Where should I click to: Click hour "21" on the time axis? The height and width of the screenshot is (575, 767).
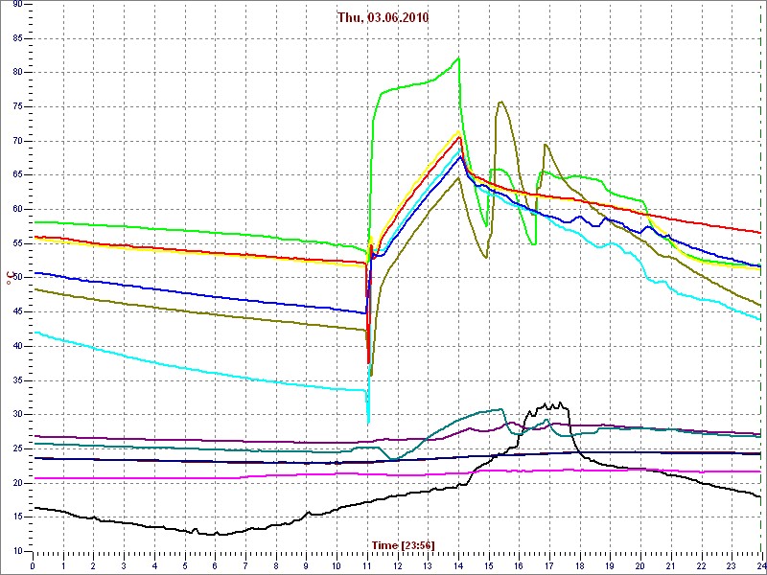point(669,566)
